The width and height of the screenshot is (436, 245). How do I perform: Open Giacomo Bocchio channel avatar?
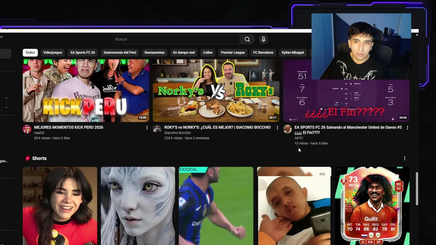[157, 129]
